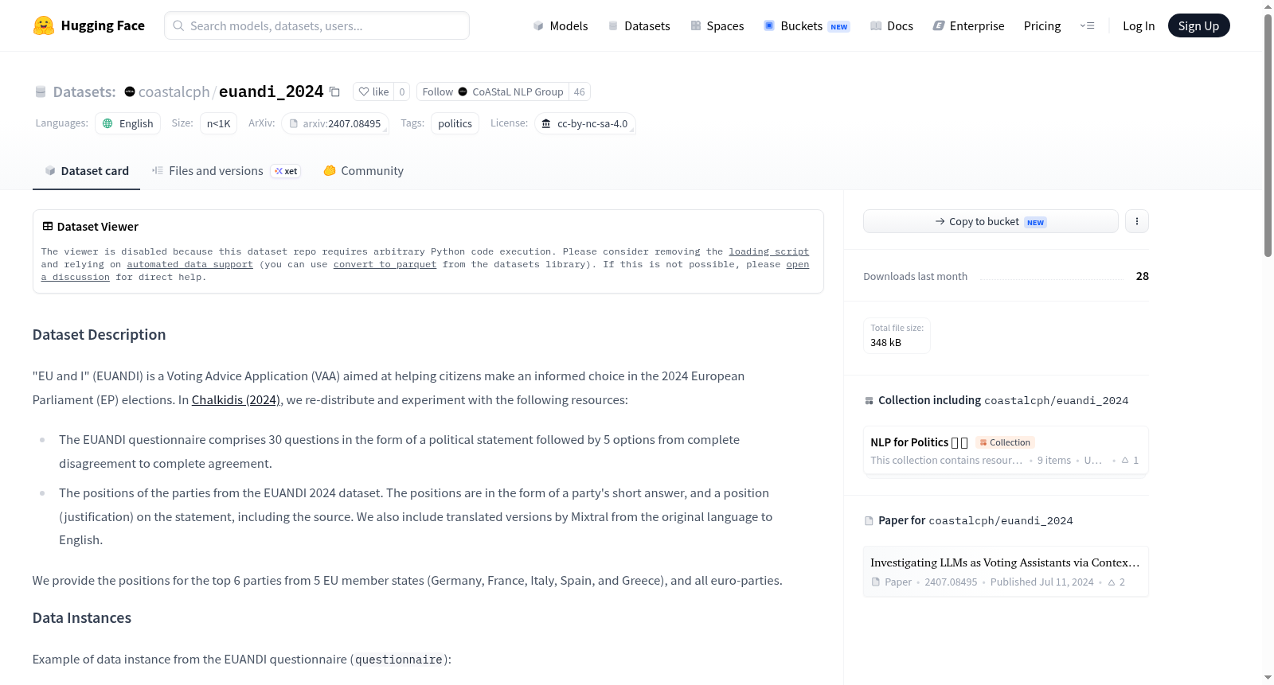Click the arxiv paper document icon
This screenshot has height=685, width=1274.
tap(294, 123)
